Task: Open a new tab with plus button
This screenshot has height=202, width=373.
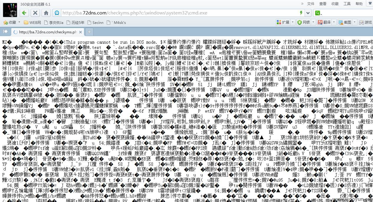Action: click(89, 32)
